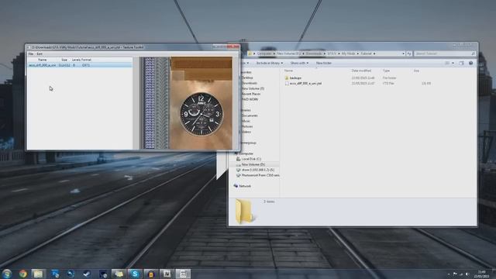Open Homegroup in the Explorer sidebar
This screenshot has height=279, width=496.
(x=248, y=143)
